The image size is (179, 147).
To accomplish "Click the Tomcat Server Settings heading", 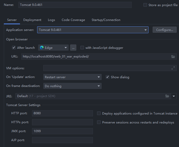I will [23, 105].
